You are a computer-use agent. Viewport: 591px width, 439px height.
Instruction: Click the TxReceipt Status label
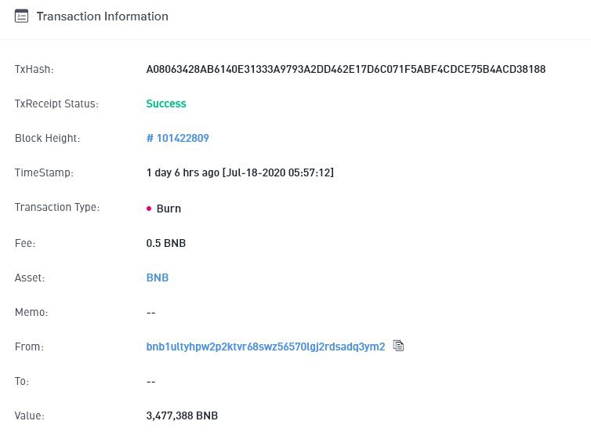tap(56, 103)
